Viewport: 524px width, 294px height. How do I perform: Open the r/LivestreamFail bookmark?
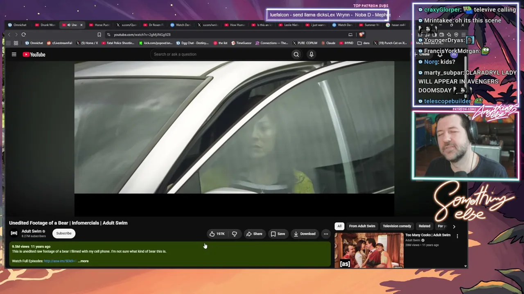(x=60, y=43)
